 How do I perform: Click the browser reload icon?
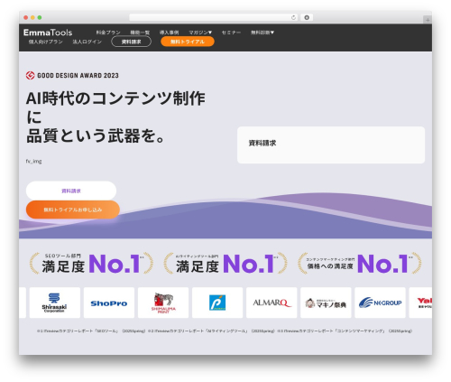tap(293, 17)
